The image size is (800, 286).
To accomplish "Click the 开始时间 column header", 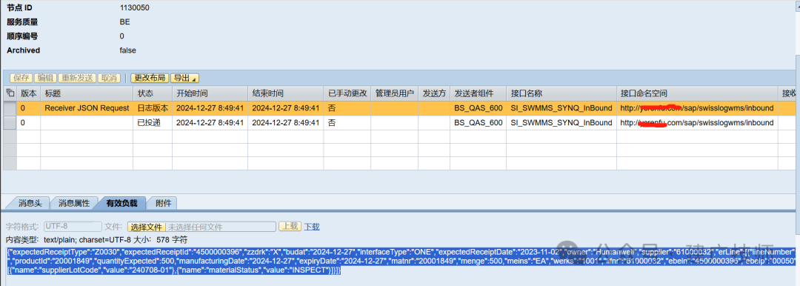I will [x=210, y=94].
